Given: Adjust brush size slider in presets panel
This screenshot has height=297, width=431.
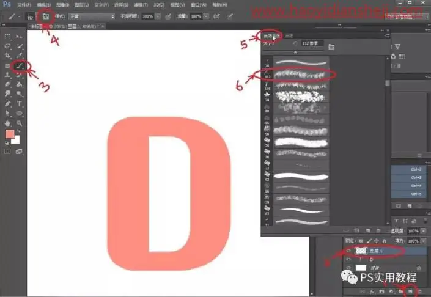Looking at the screenshot, I should 295,52.
